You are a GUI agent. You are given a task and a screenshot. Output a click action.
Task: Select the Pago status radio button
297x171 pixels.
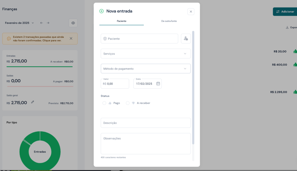[104, 103]
